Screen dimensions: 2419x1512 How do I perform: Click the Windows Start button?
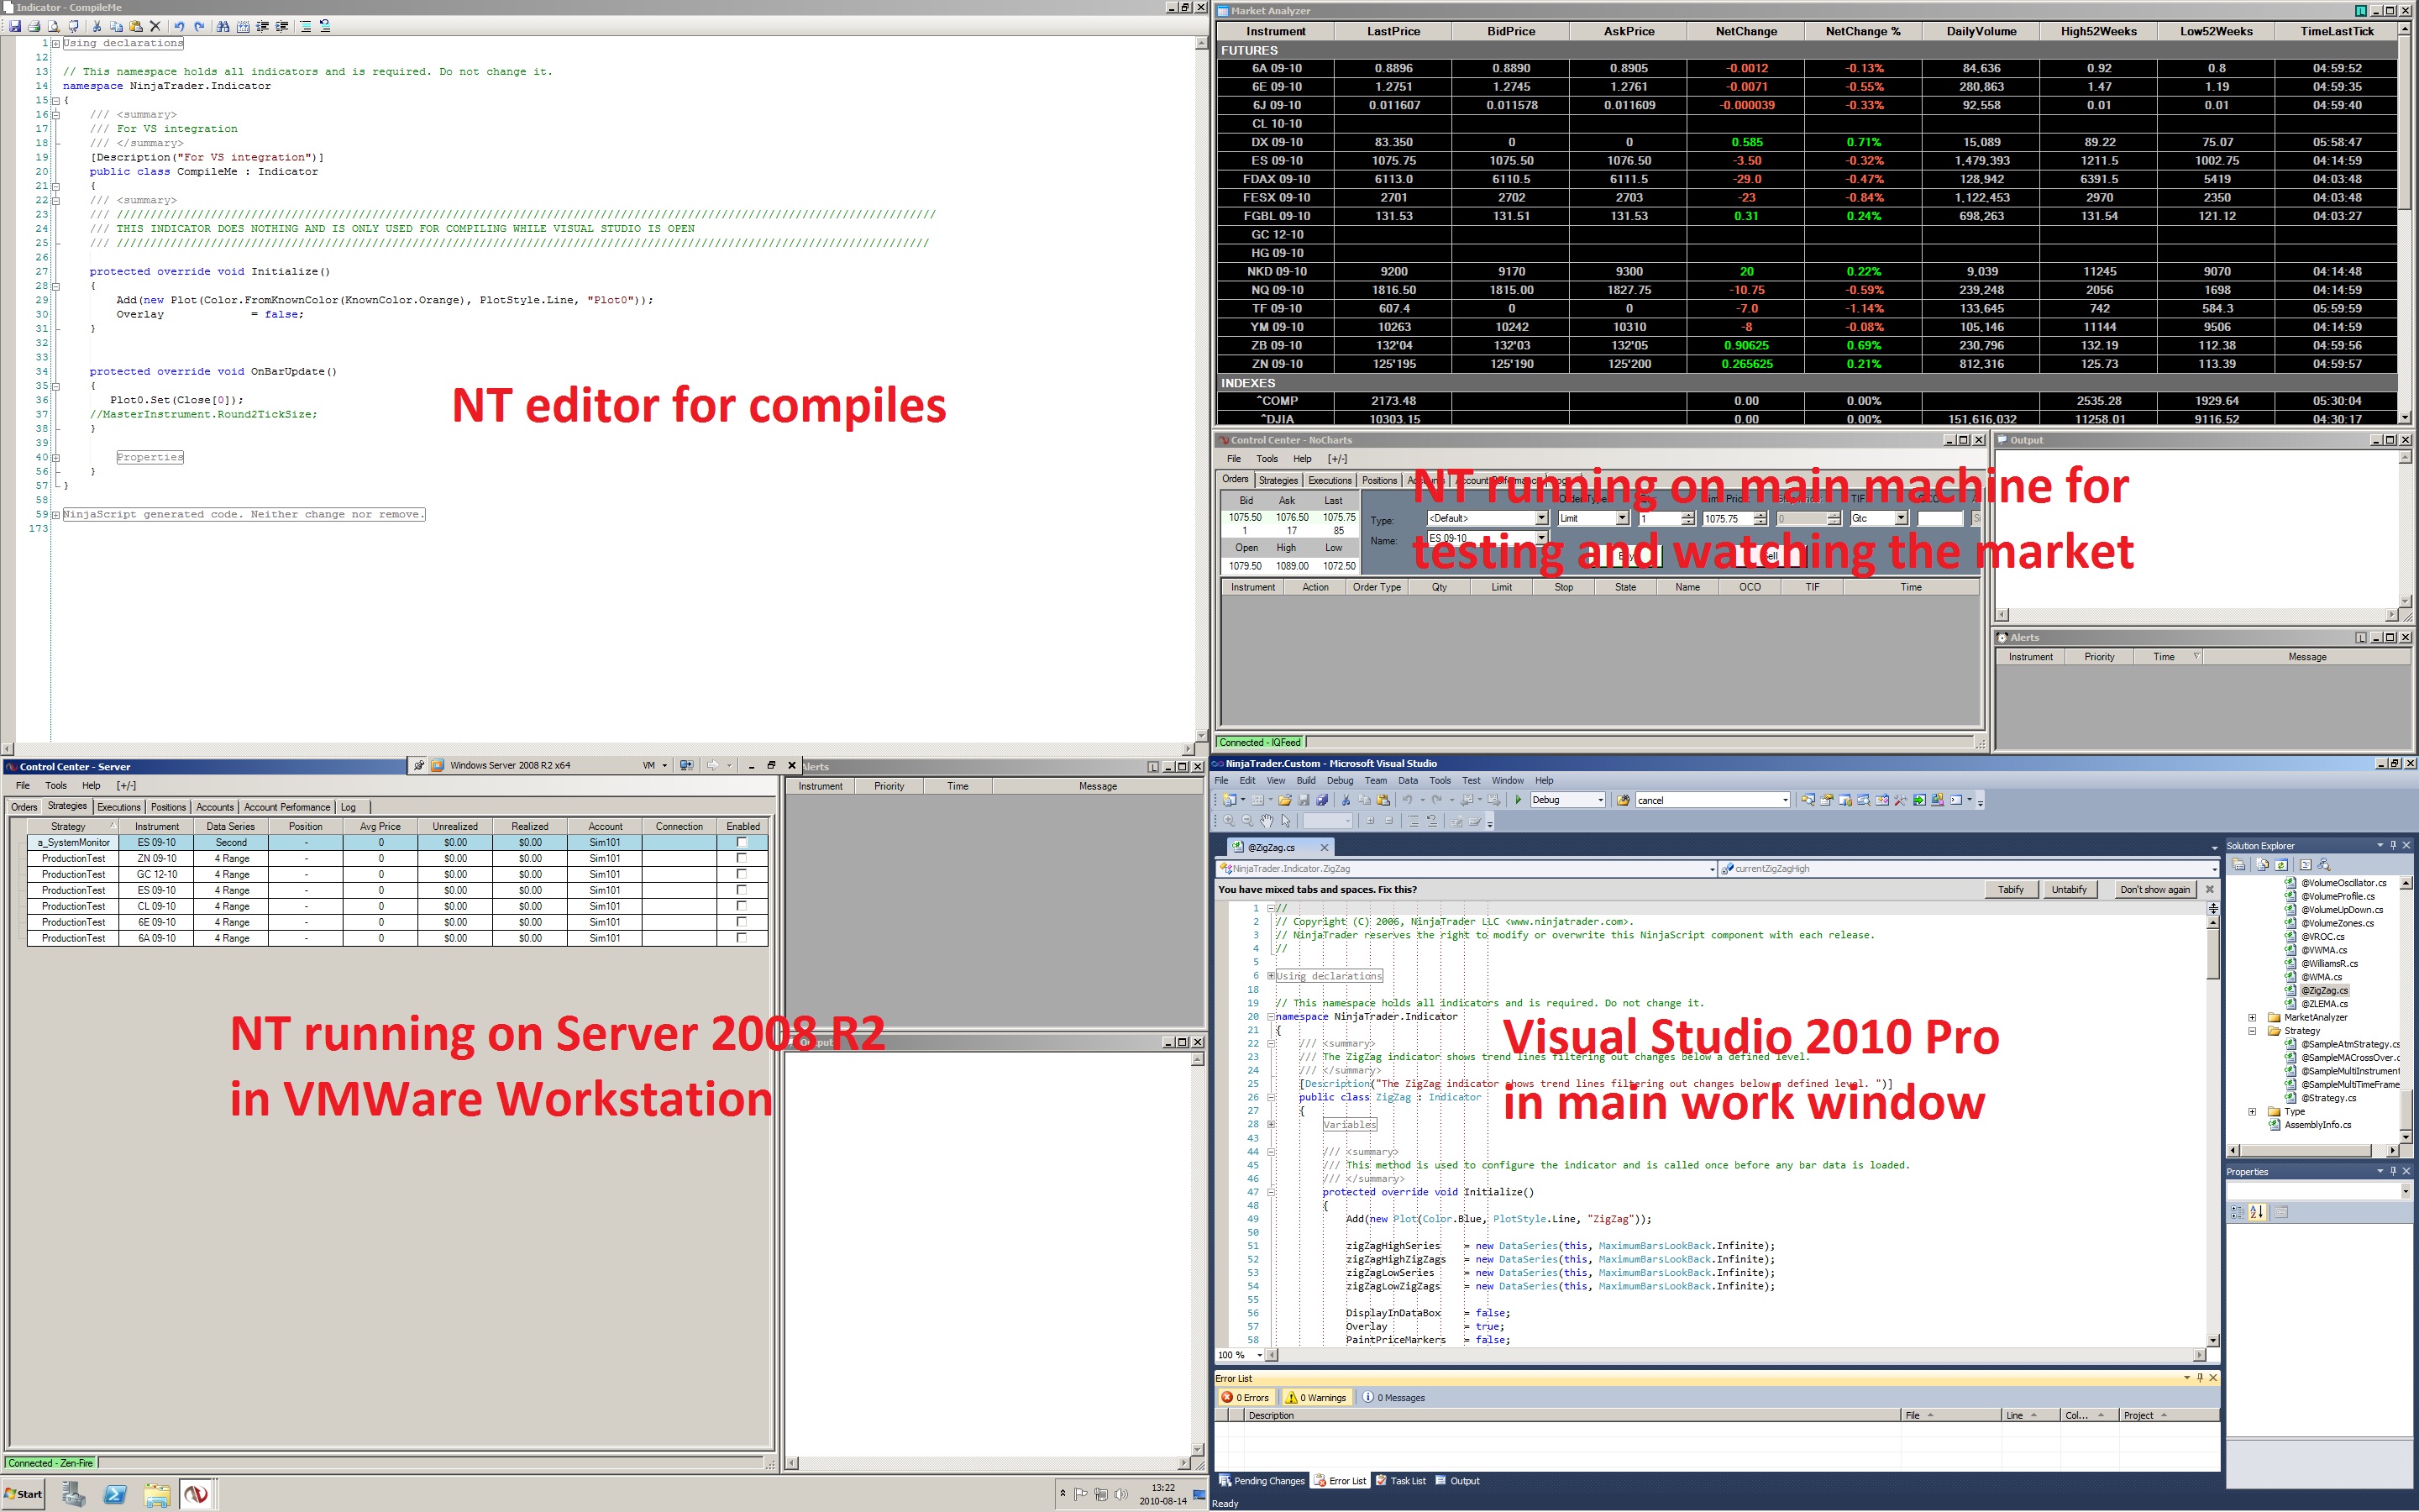[x=23, y=1495]
